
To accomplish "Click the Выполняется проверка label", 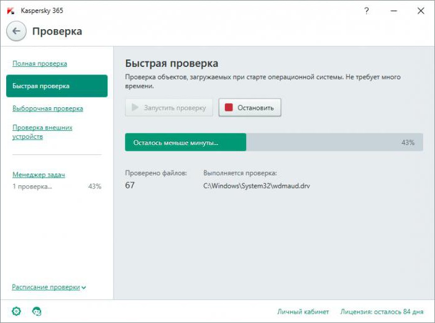I will pyautogui.click(x=240, y=173).
